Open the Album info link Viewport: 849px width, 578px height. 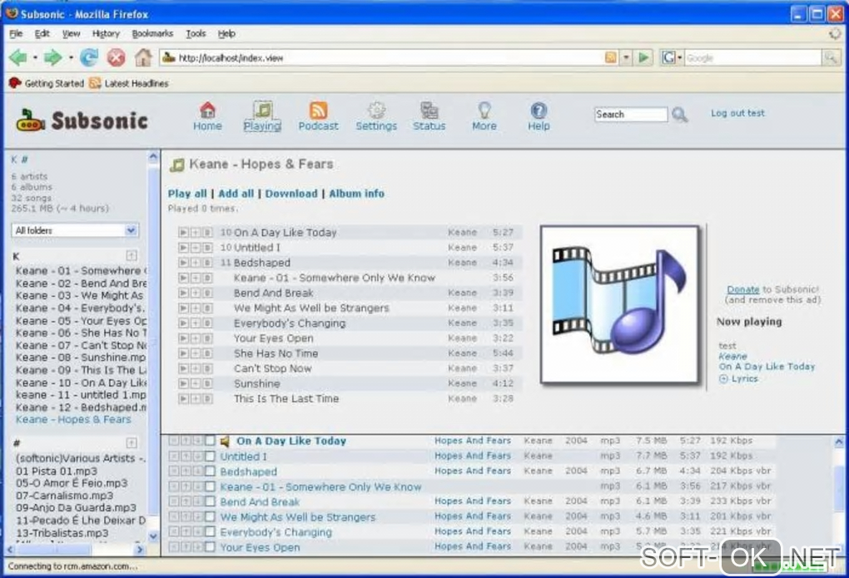[356, 194]
